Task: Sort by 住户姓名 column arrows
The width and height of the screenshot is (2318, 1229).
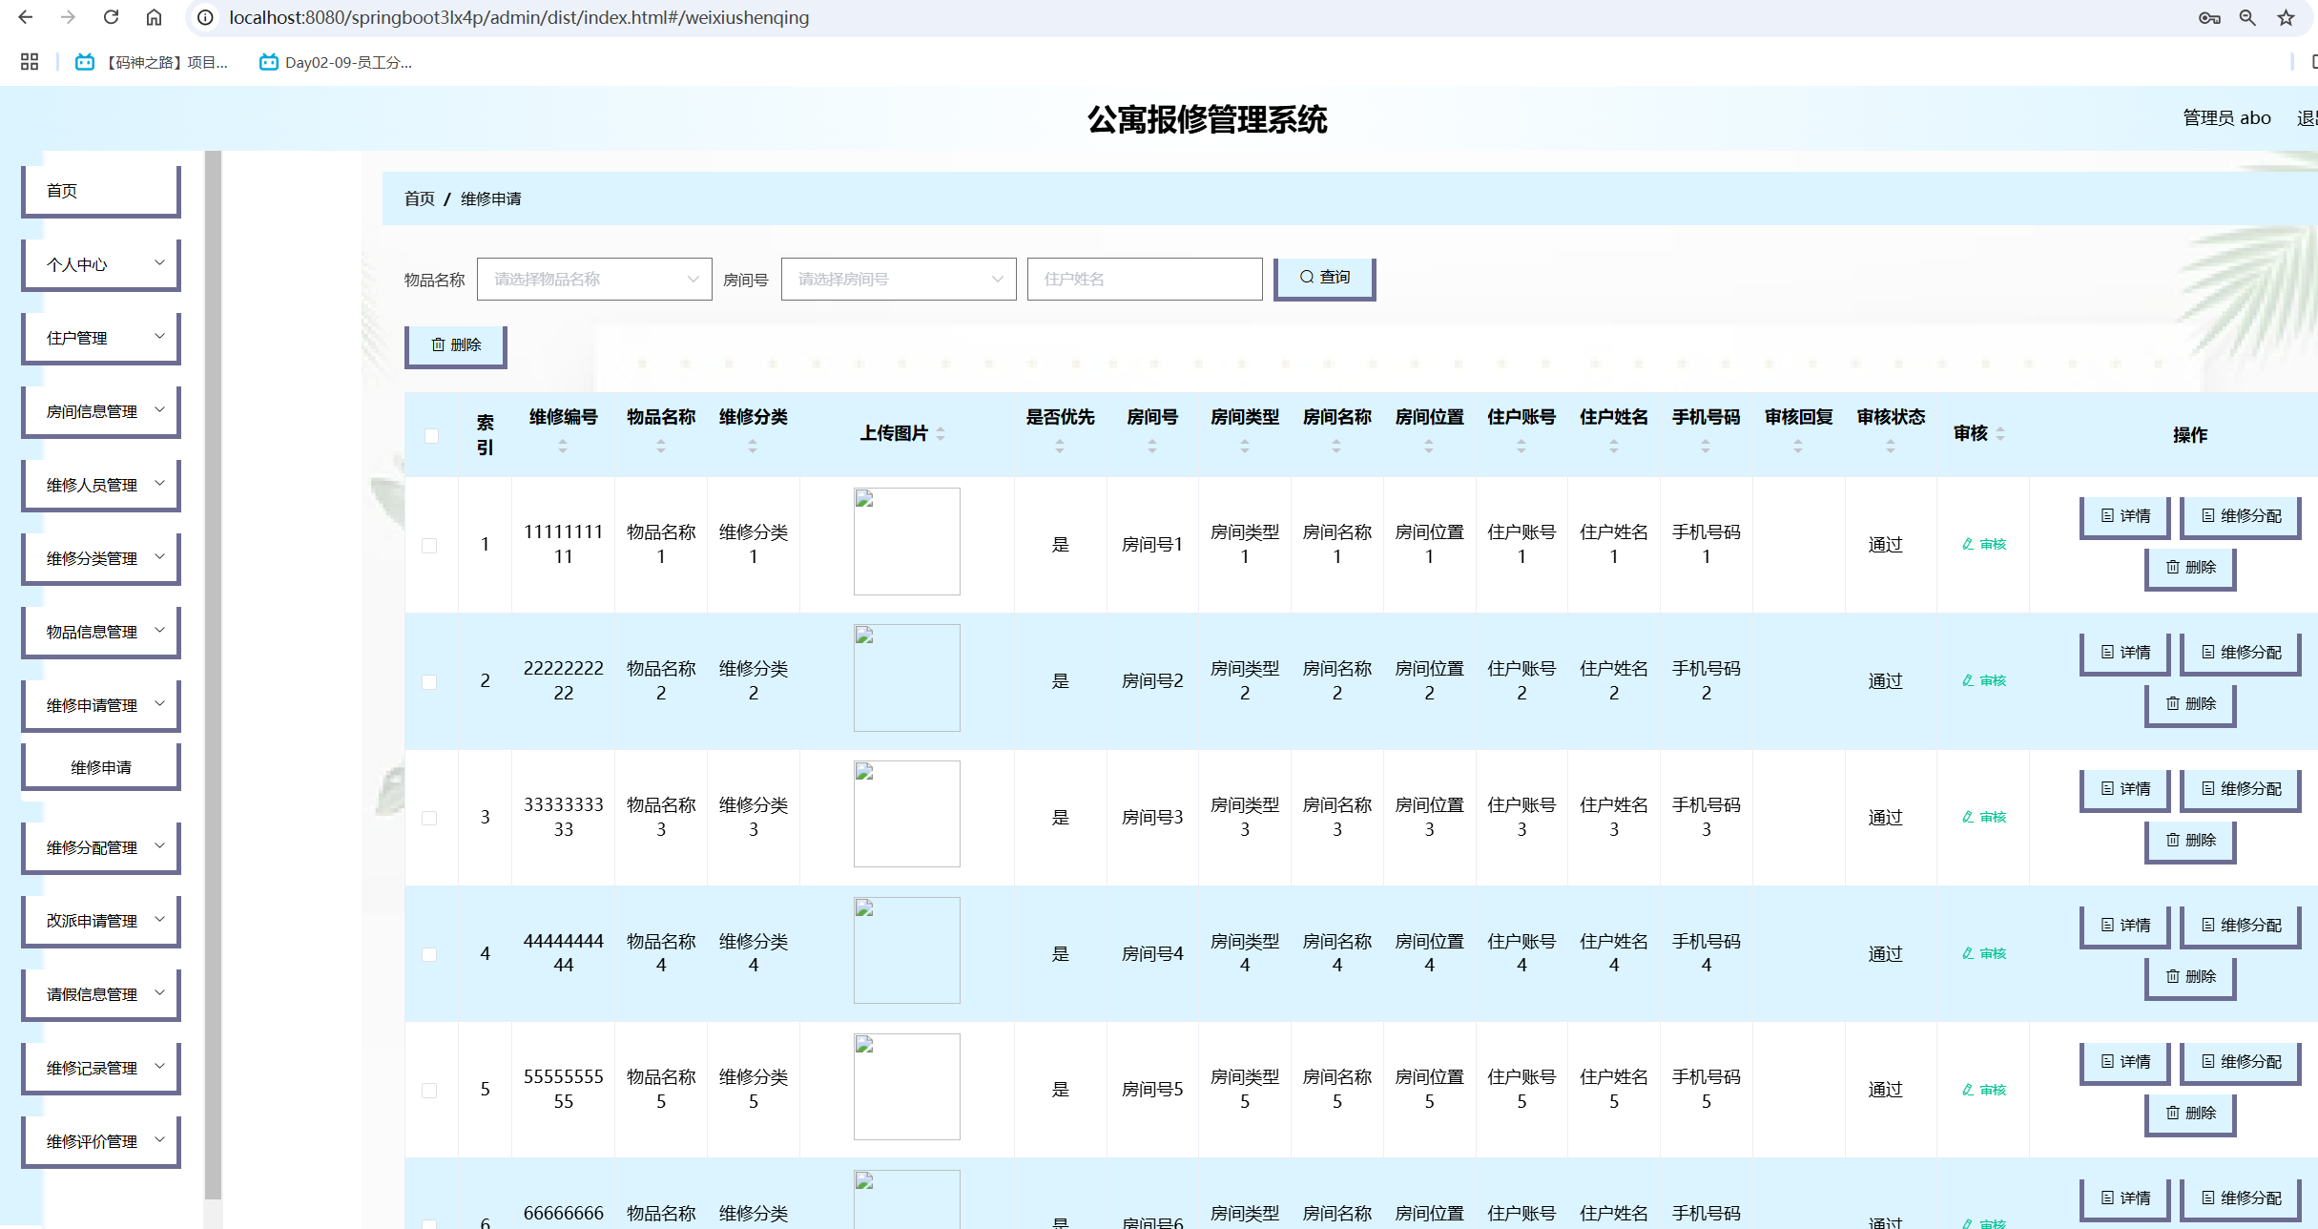Action: (1614, 446)
